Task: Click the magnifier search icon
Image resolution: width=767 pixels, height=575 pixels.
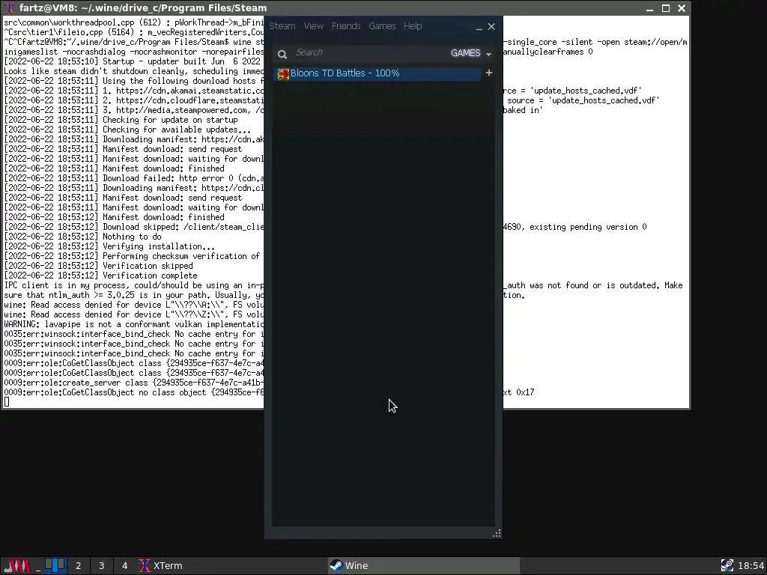Action: click(282, 54)
